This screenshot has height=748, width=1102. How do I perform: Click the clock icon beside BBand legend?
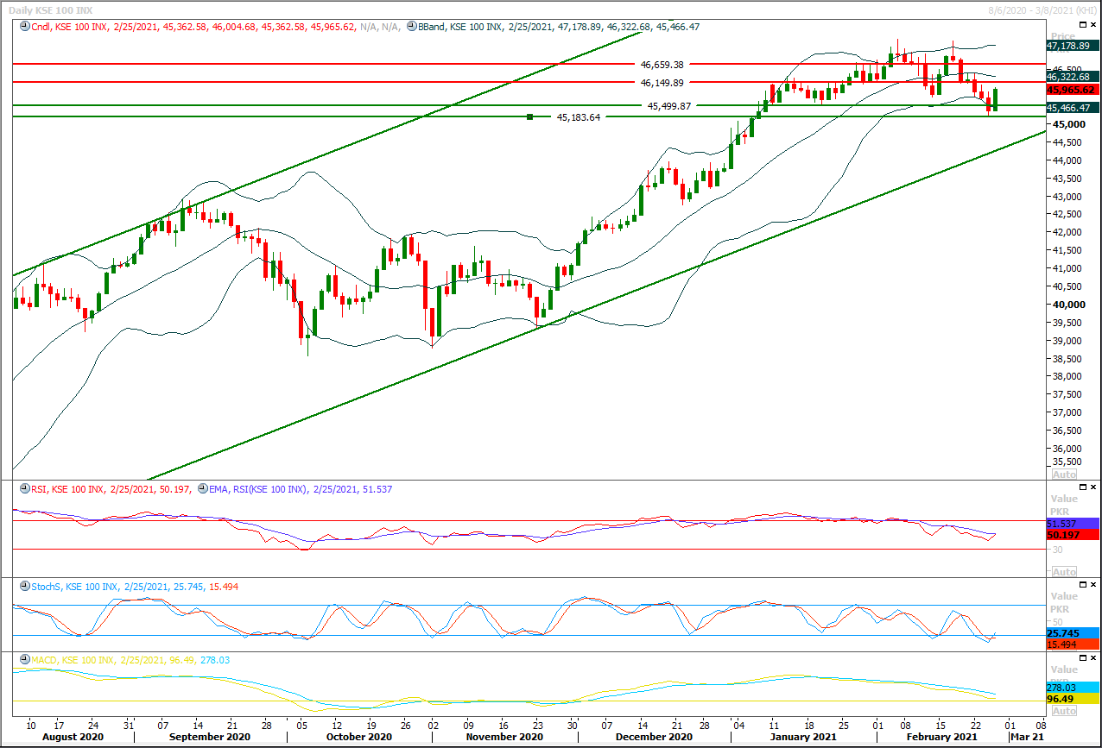[412, 27]
